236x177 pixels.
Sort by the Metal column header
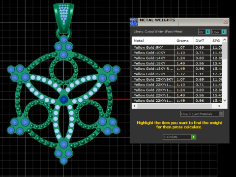pos(153,41)
